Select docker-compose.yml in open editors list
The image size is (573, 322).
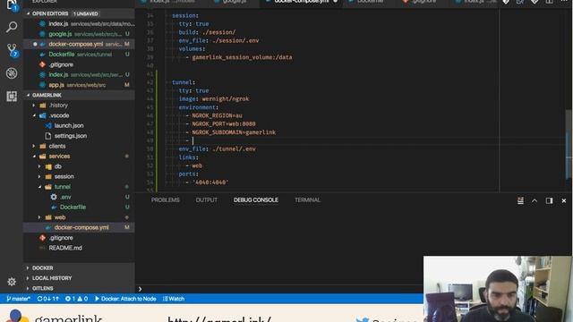(x=79, y=44)
